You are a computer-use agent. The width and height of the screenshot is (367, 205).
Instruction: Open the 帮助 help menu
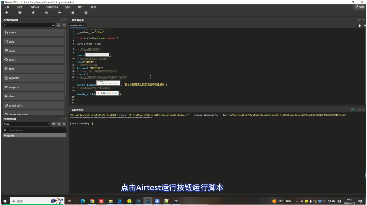point(93,7)
